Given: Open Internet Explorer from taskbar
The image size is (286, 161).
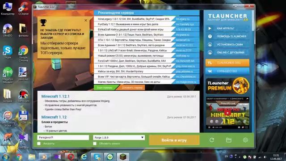Looking at the screenshot, I should point(84,157).
